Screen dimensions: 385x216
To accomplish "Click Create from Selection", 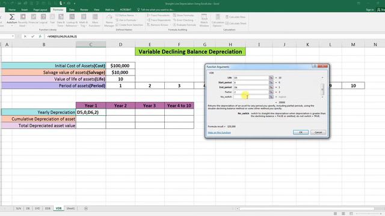I will tap(129, 25).
